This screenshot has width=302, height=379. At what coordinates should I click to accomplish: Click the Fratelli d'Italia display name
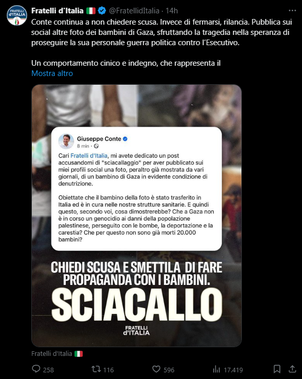(58, 11)
